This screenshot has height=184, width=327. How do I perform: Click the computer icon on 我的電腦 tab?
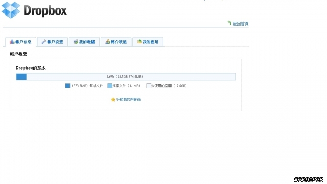[x=76, y=42]
